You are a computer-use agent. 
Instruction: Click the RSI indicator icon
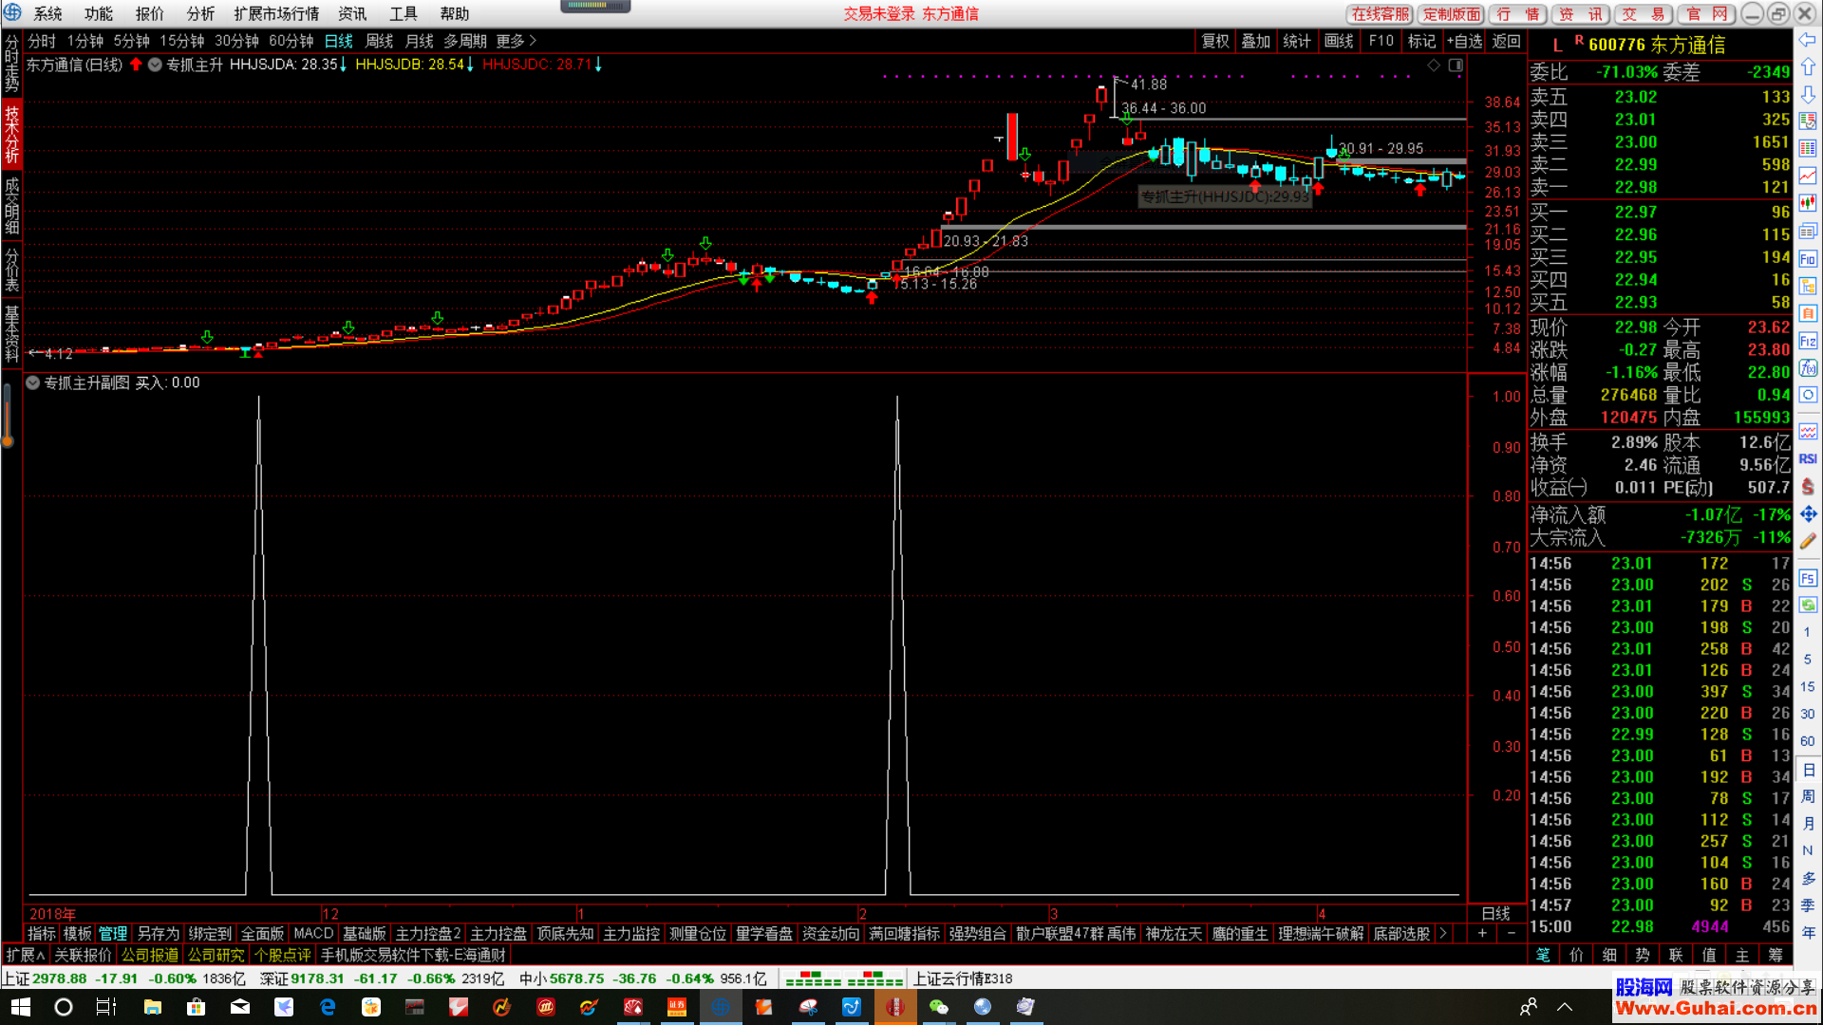point(1808,458)
